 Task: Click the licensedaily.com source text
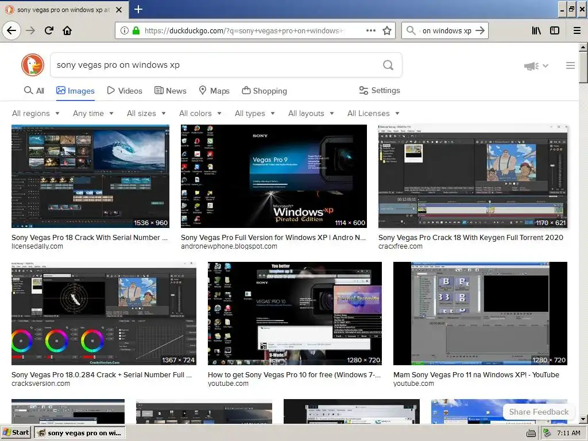pos(37,246)
